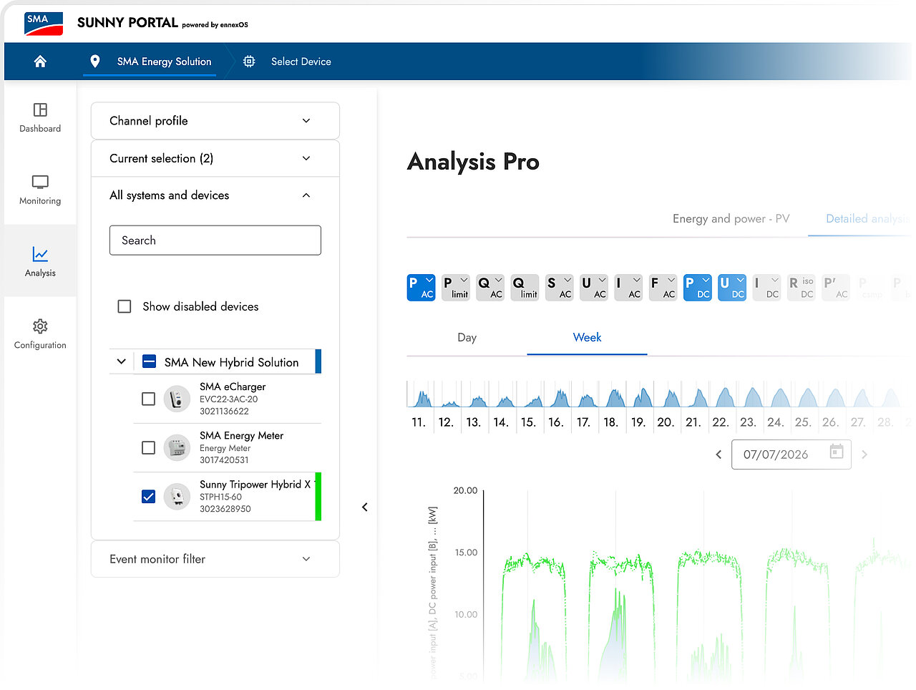Toggle the P DC channel
The width and height of the screenshot is (916, 690).
tap(698, 288)
